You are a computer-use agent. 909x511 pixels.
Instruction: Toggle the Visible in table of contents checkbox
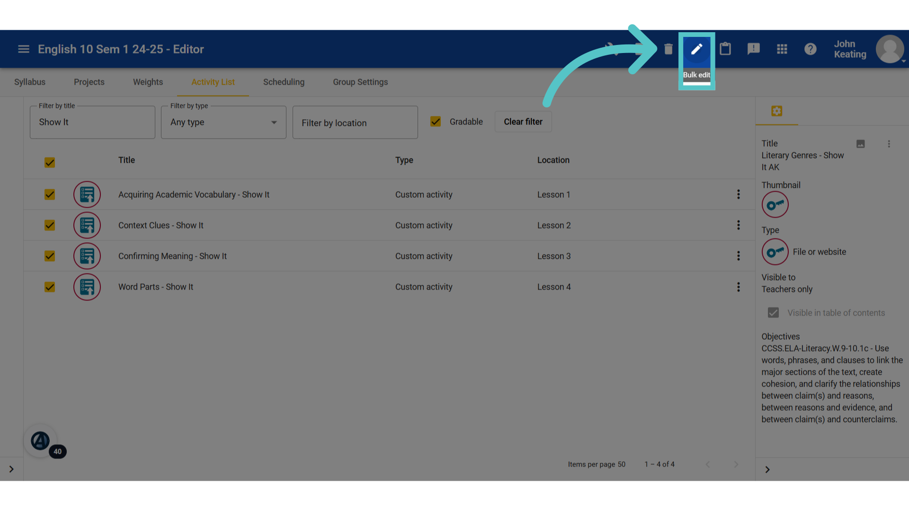click(x=773, y=313)
